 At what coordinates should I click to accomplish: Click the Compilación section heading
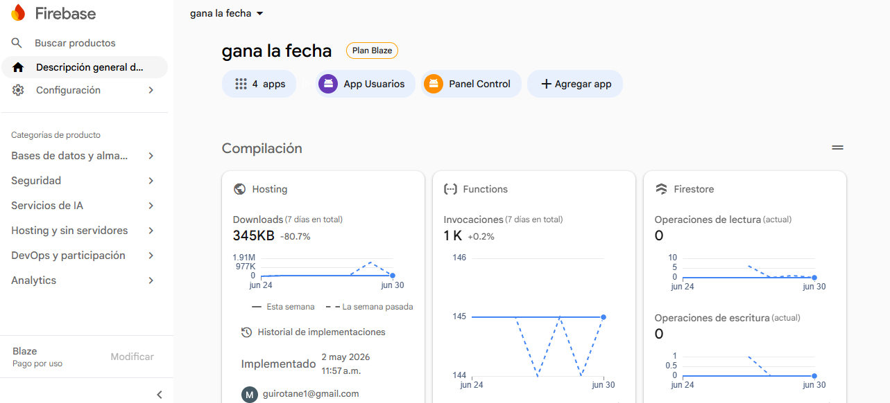tap(262, 148)
